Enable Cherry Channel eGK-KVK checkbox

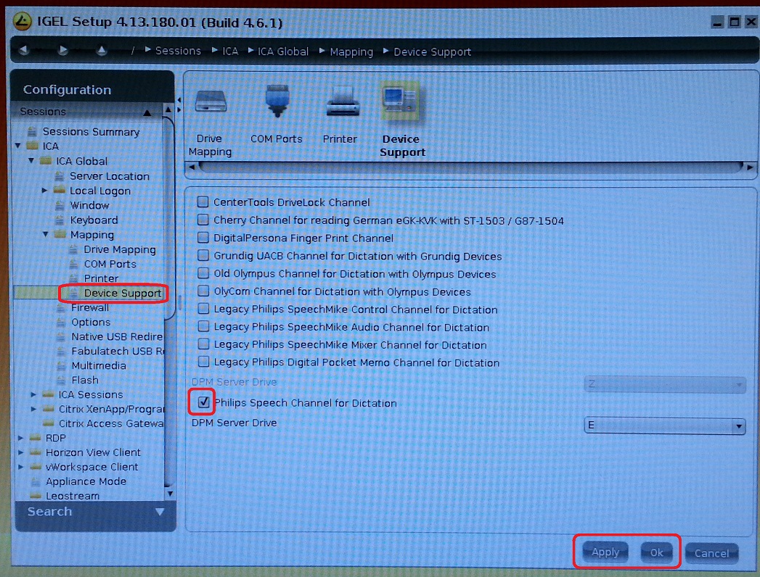click(x=203, y=220)
